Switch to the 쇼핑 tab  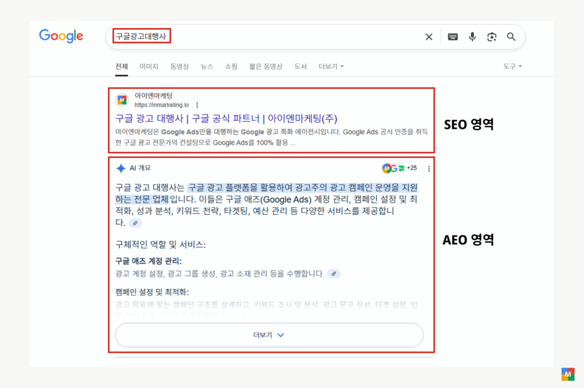pos(231,66)
